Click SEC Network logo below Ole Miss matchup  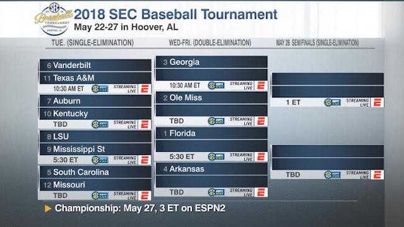point(216,121)
